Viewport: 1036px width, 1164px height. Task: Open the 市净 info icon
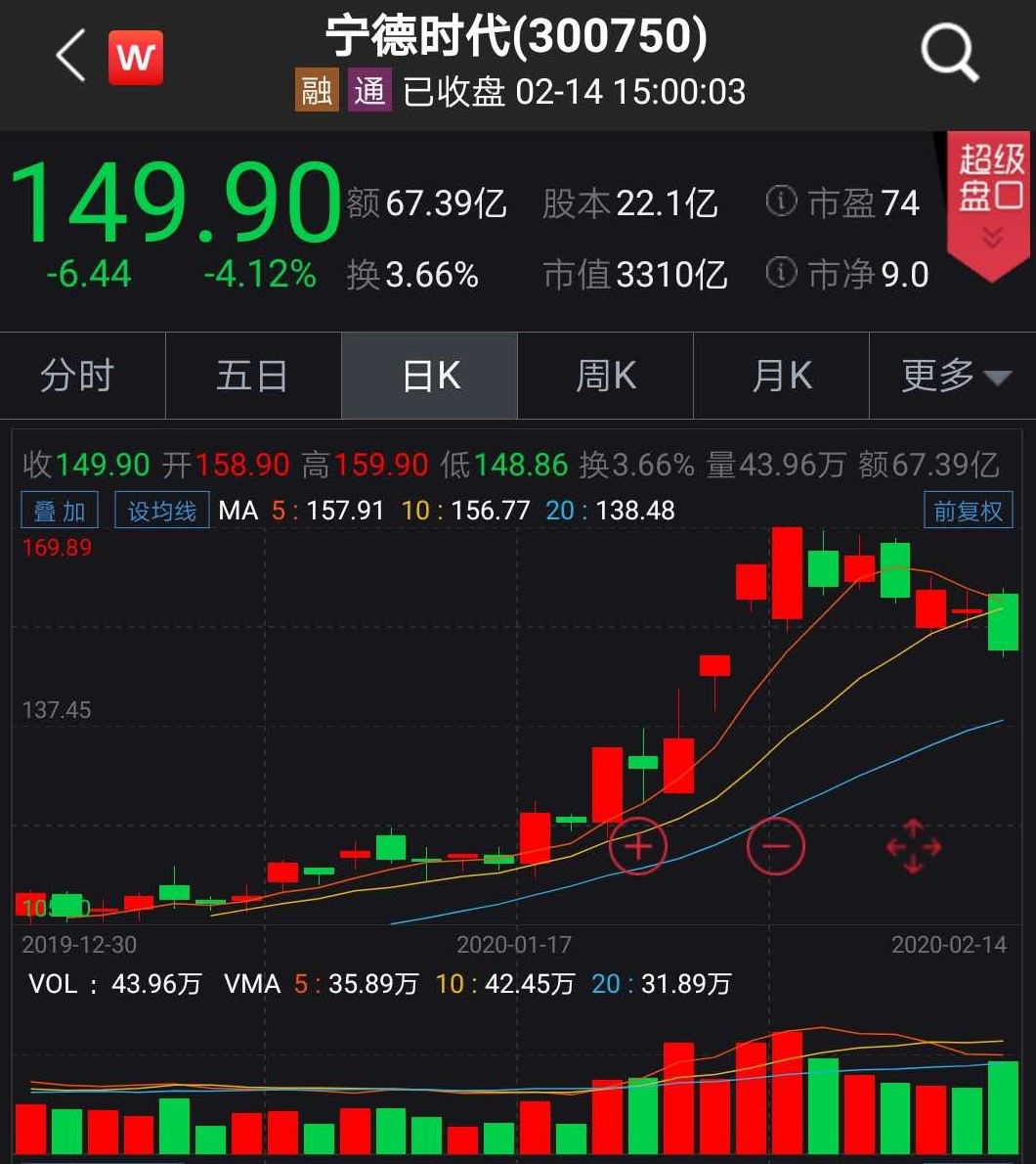tap(781, 273)
